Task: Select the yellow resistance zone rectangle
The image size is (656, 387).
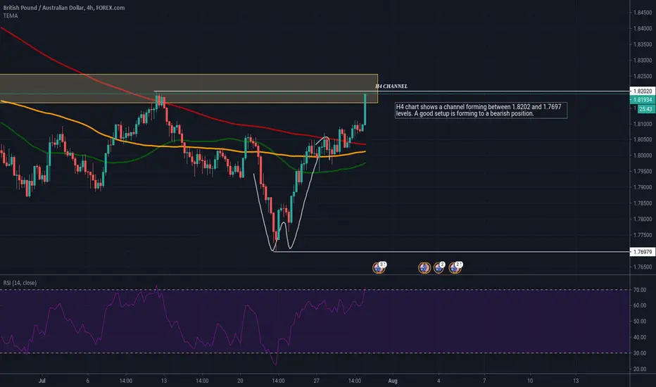Action: point(189,88)
